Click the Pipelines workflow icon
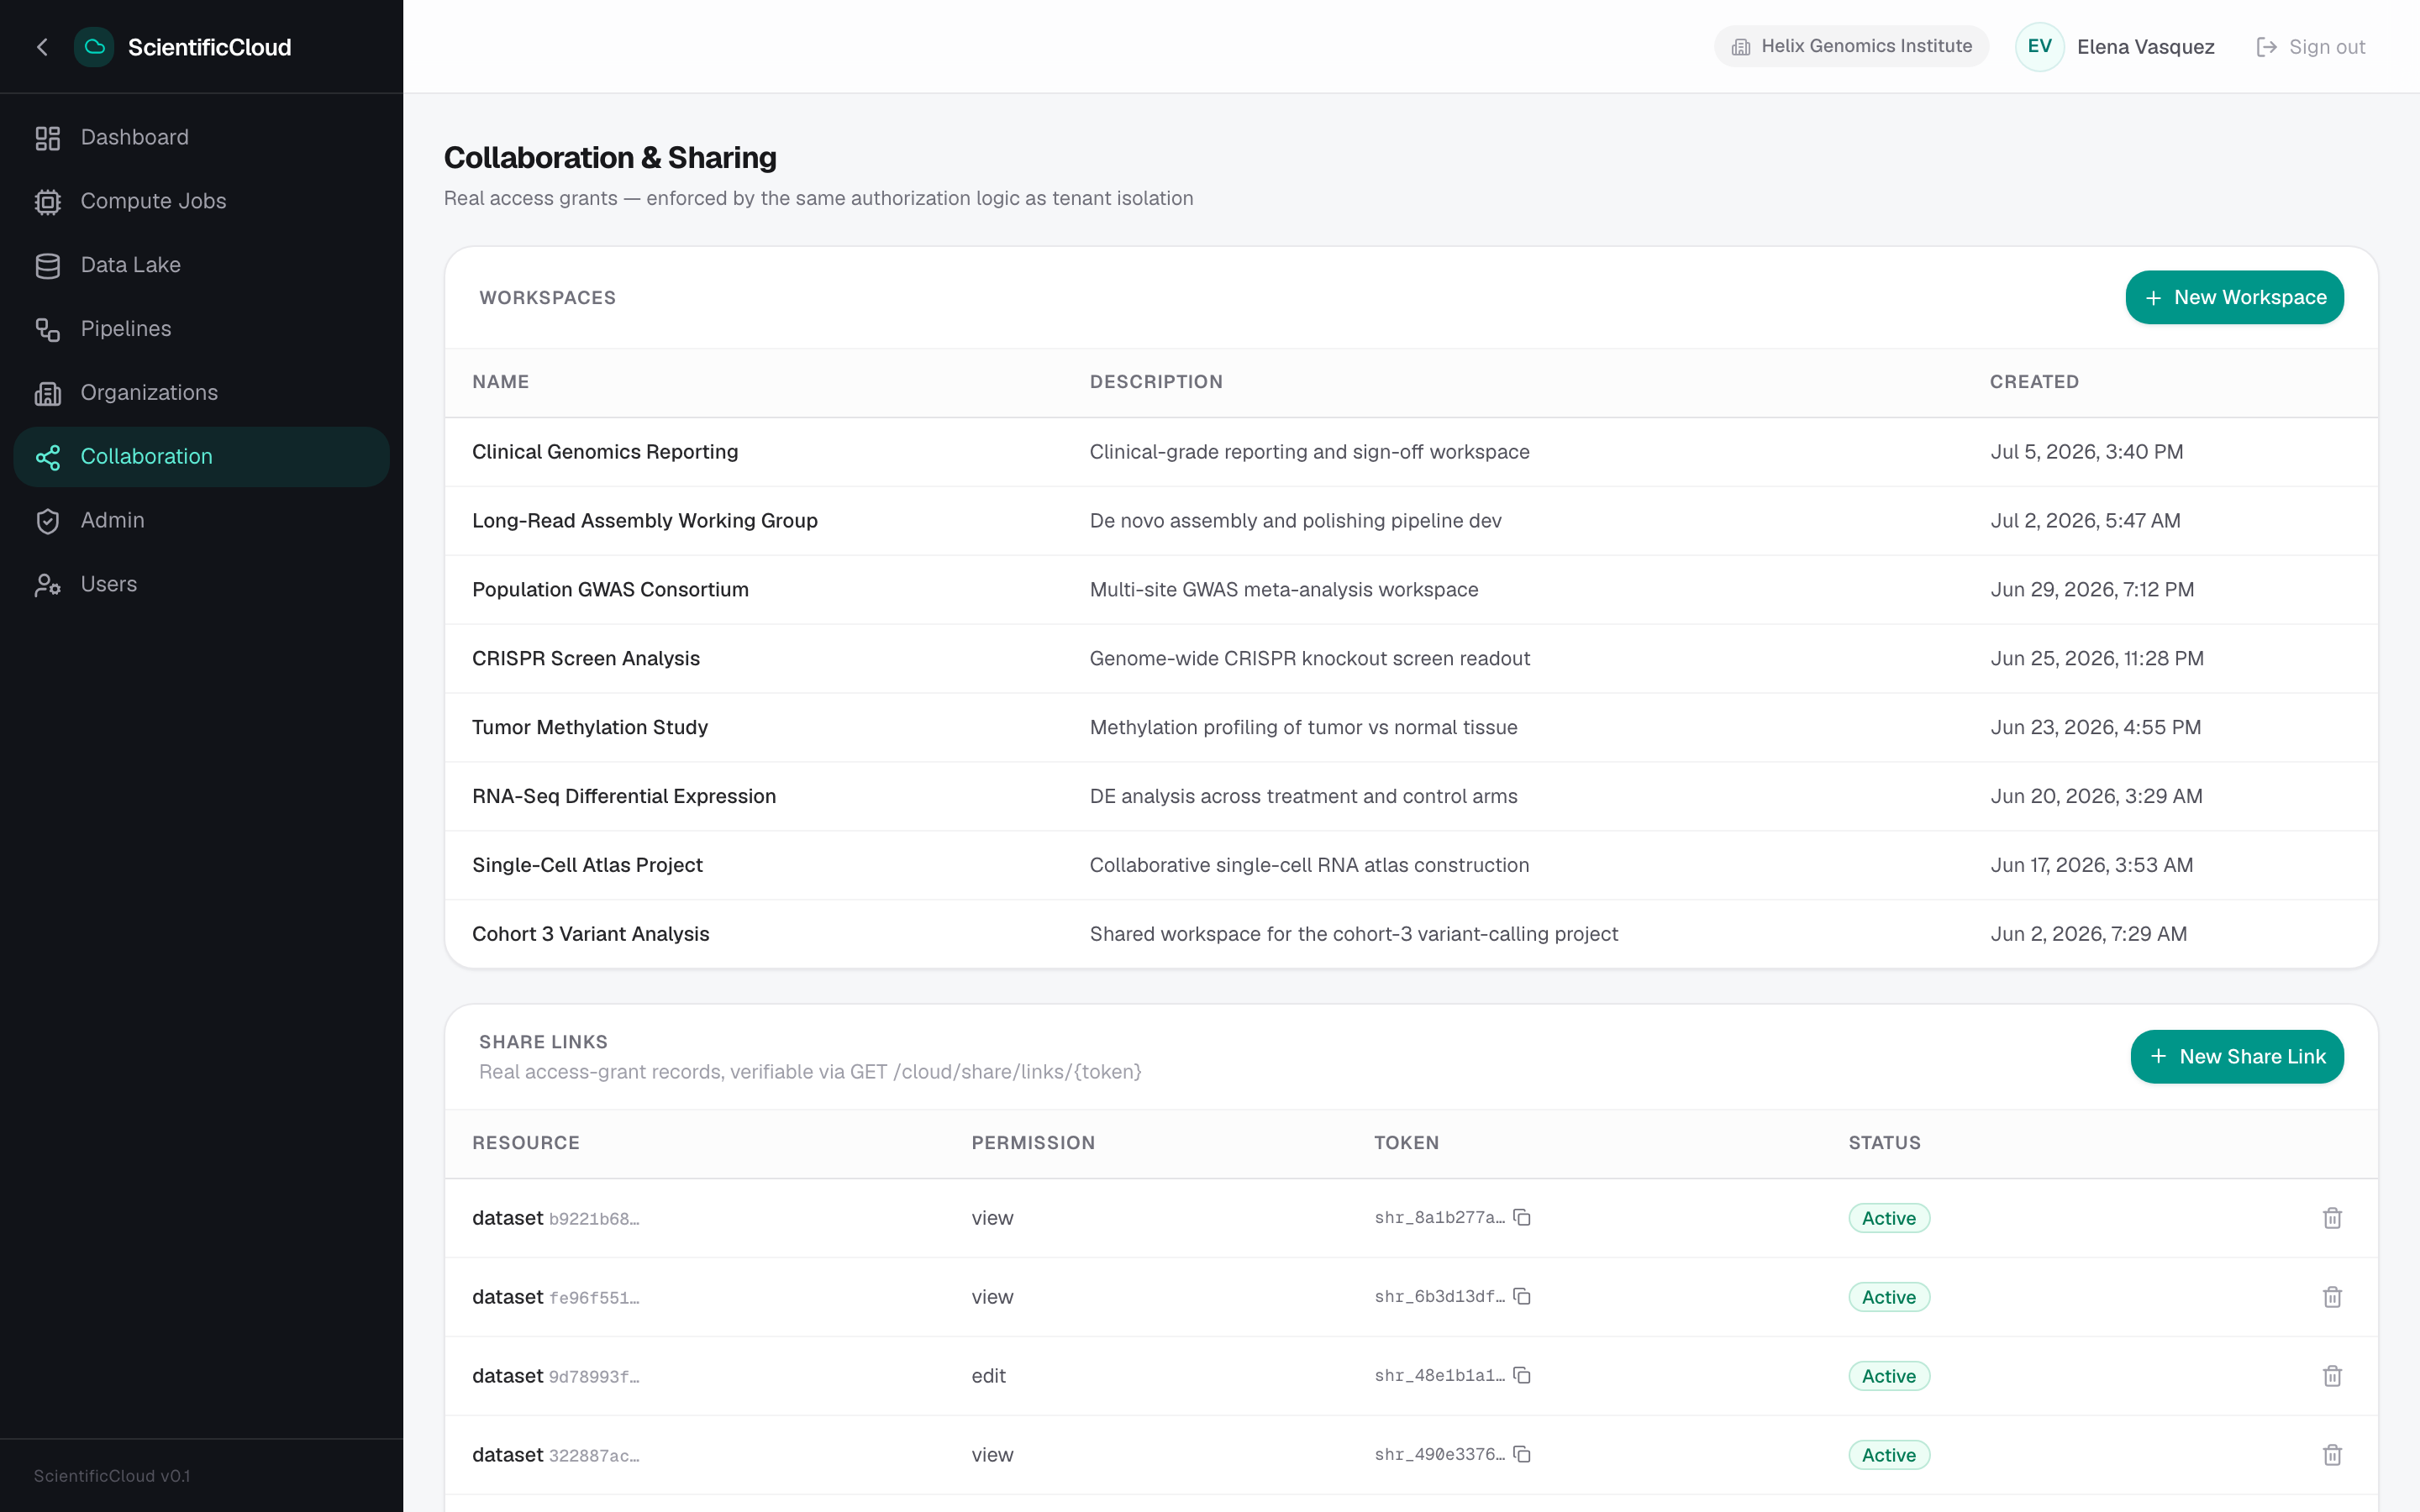 [x=48, y=329]
